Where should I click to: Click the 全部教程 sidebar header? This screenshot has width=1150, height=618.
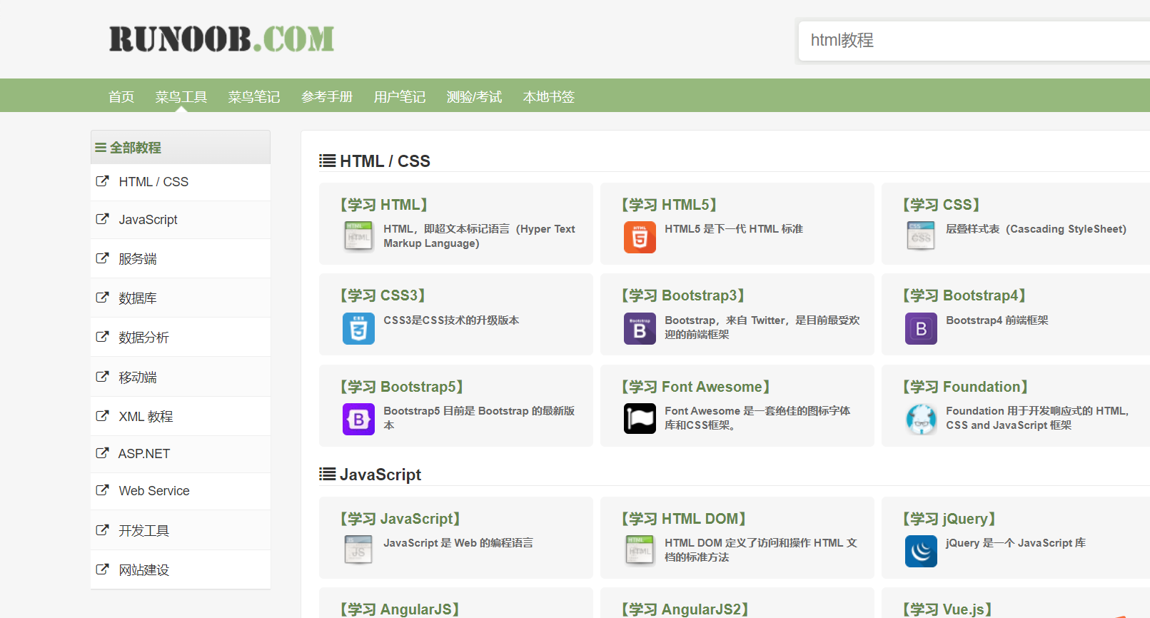click(135, 148)
